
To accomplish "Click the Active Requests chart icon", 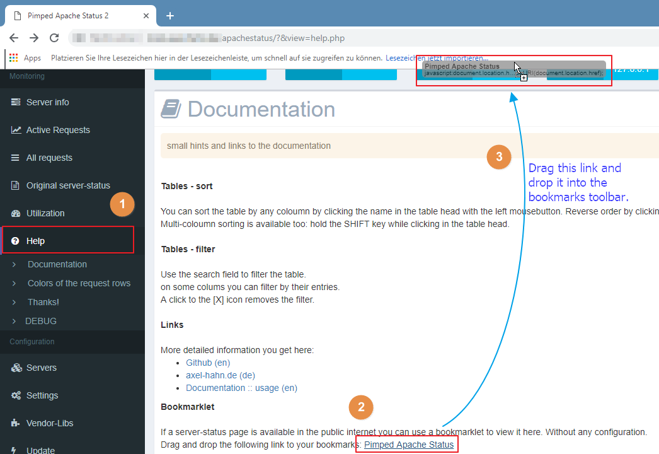I will point(16,130).
